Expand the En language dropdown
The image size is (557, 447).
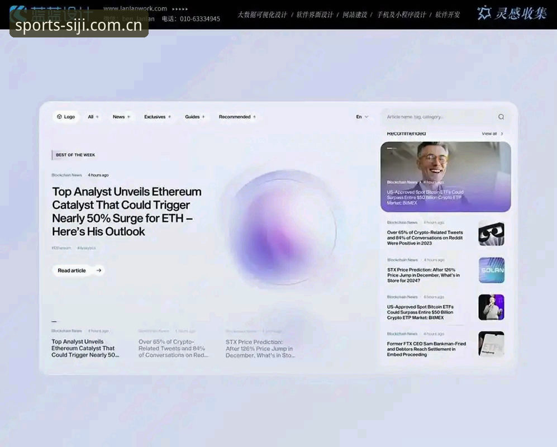pyautogui.click(x=362, y=117)
